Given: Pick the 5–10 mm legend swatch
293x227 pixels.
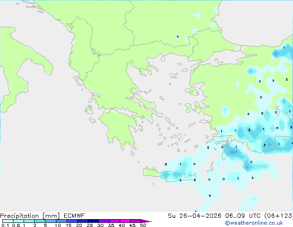Looking at the screenshot, I should coord(50,221).
